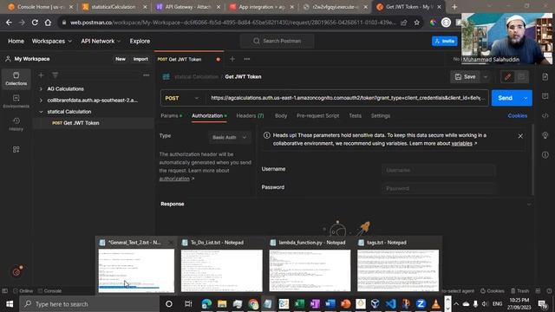Switch to the Headers (7) tab
The width and height of the screenshot is (555, 312).
pyautogui.click(x=250, y=115)
